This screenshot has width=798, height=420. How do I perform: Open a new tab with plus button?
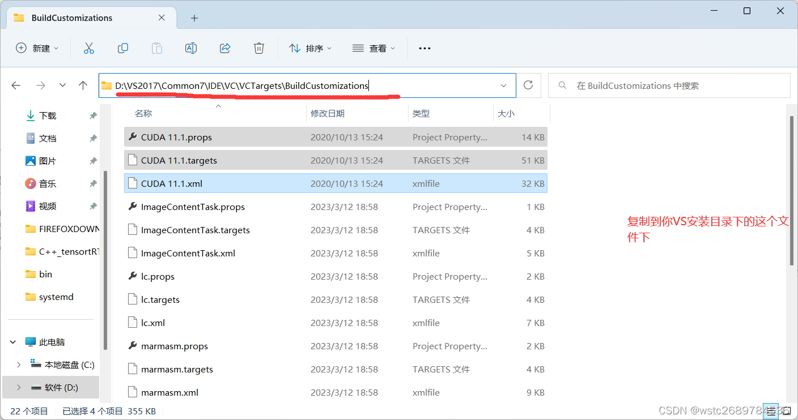click(194, 18)
